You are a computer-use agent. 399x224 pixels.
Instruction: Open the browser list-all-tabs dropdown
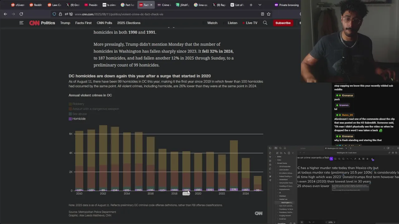260,5
